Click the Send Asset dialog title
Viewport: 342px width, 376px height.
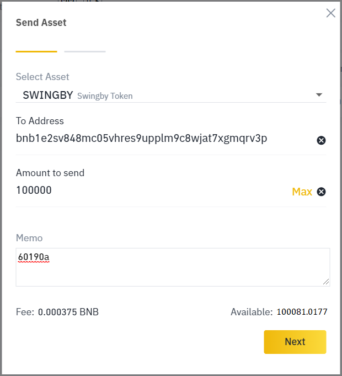tap(41, 23)
